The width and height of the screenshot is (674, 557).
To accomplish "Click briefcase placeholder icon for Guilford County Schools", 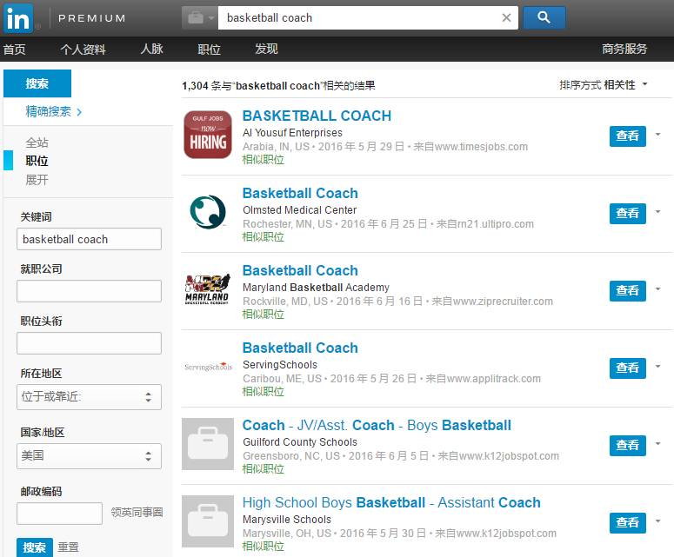I will pyautogui.click(x=208, y=444).
